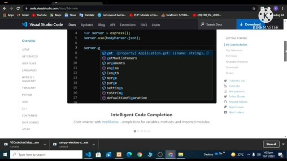Close the downloads bar
This screenshot has height=161, width=287.
coord(283,144)
